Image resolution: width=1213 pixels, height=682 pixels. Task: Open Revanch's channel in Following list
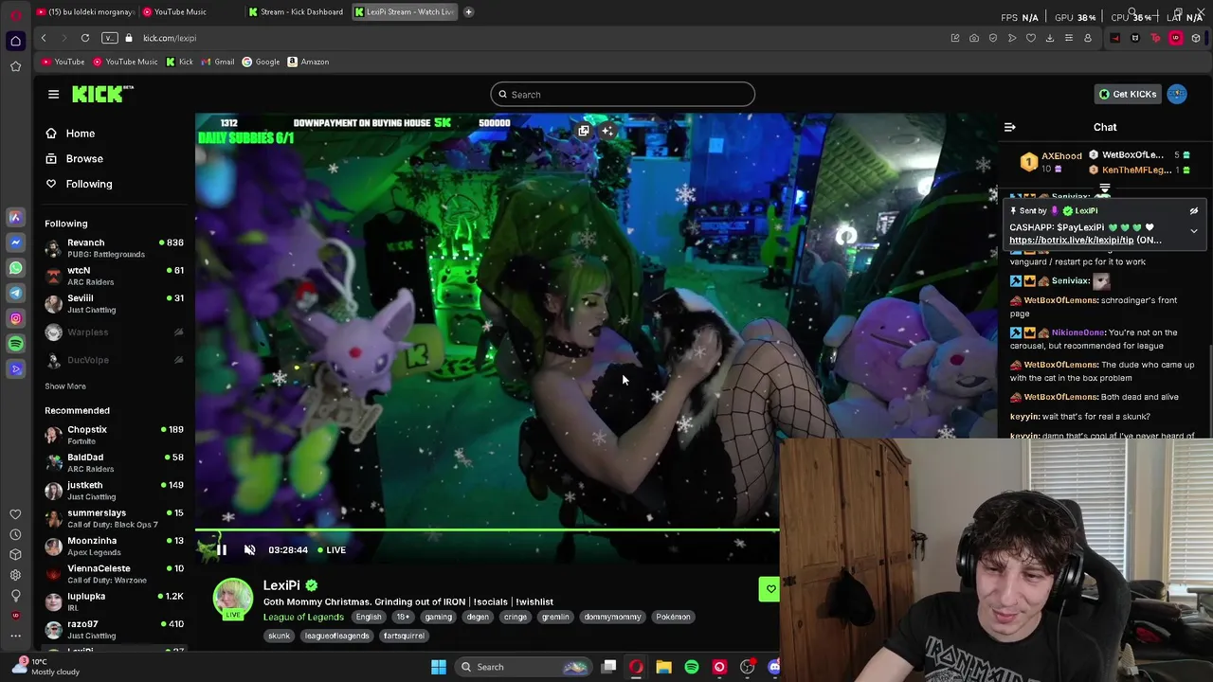tap(114, 247)
